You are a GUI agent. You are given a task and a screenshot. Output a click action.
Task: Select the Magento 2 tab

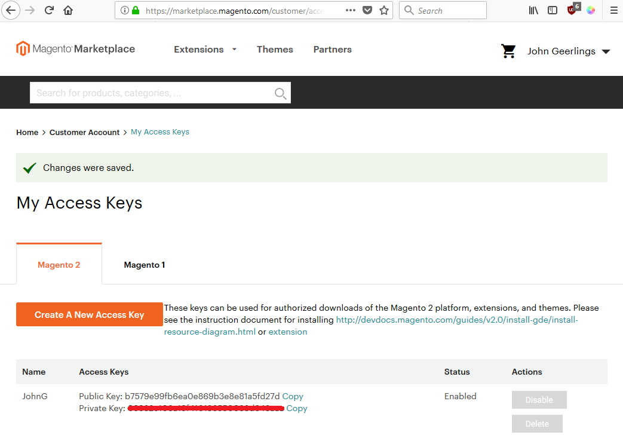click(59, 265)
